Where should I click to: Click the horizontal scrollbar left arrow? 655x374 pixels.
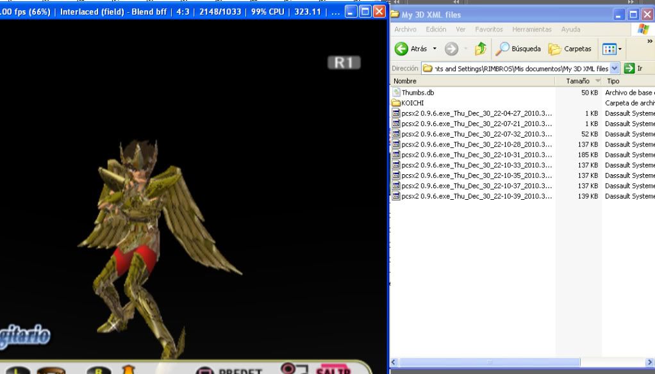point(394,362)
